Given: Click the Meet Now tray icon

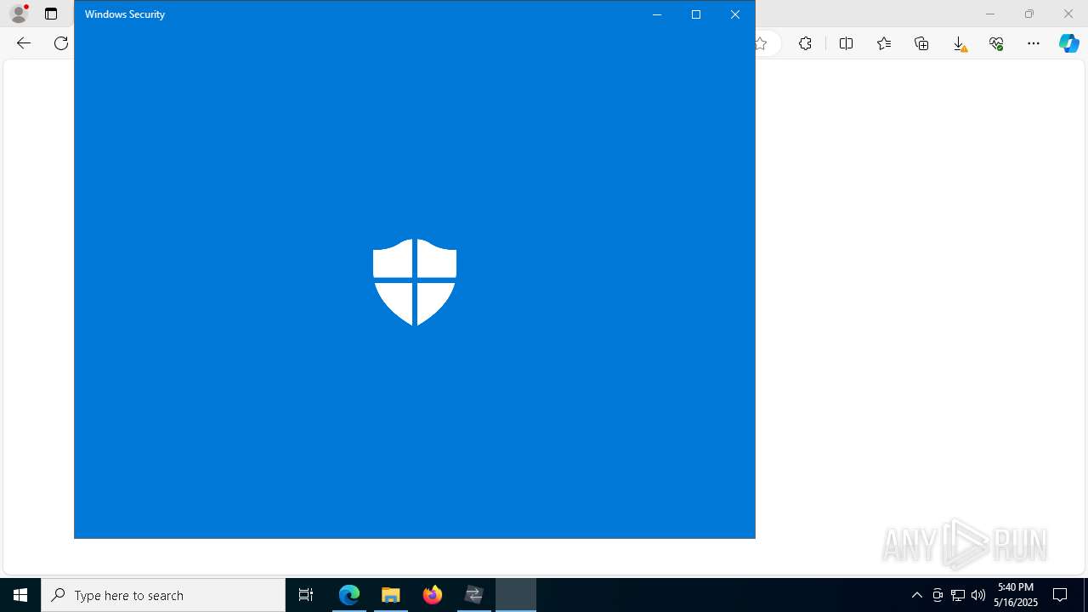Looking at the screenshot, I should pyautogui.click(x=938, y=595).
